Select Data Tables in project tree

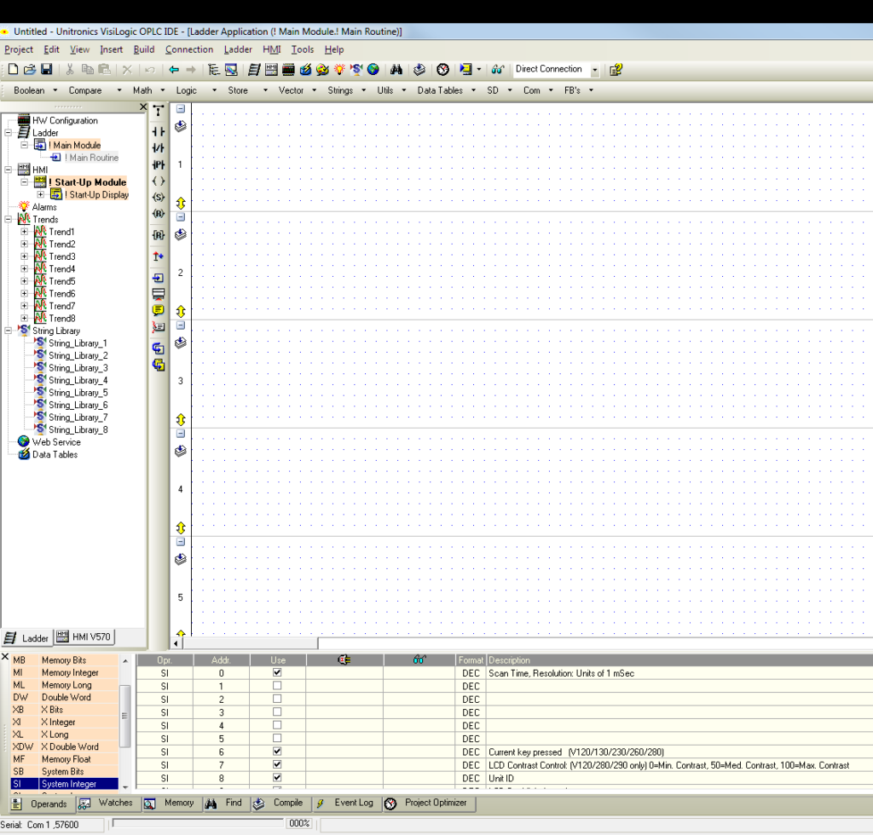(x=55, y=454)
